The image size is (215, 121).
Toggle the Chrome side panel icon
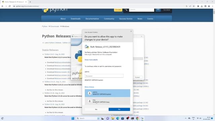(x=205, y=6)
